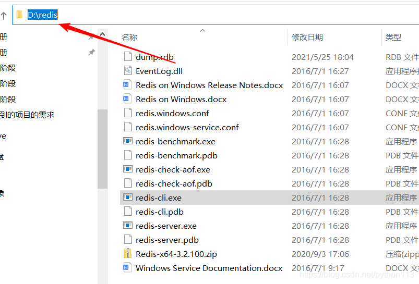
Task: Click Redis on Windows.docx Word icon
Action: [127, 99]
